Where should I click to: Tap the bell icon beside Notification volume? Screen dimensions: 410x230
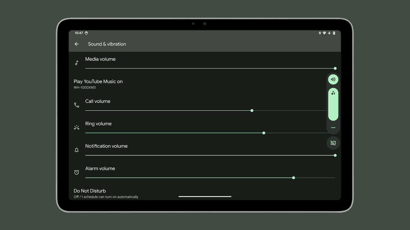(x=77, y=150)
